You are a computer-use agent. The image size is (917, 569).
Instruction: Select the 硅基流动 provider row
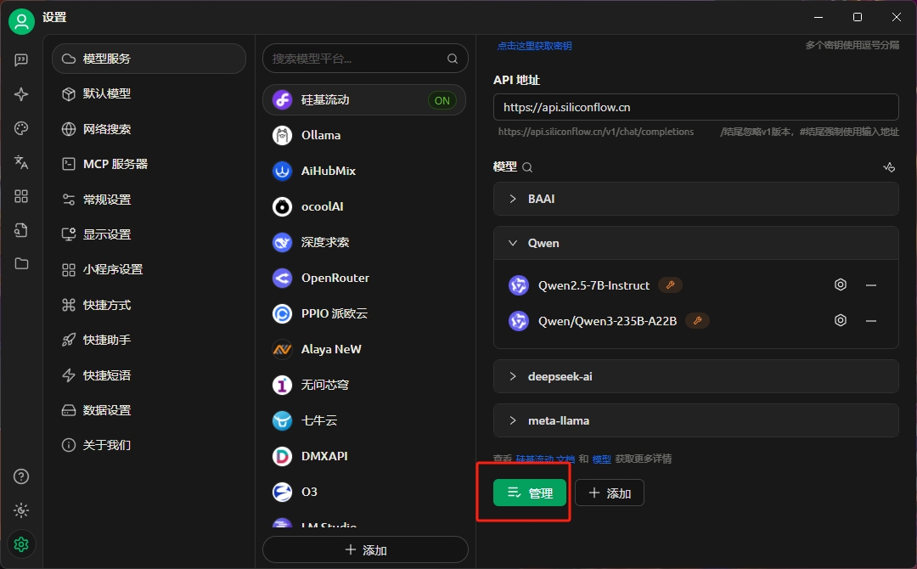(364, 100)
